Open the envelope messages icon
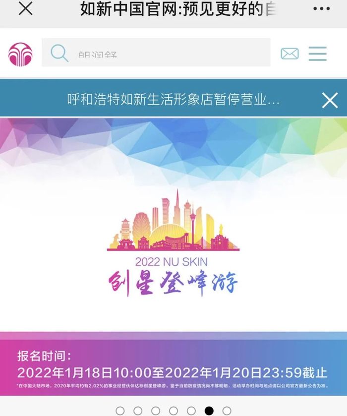Image resolution: width=347 pixels, height=416 pixels. tap(289, 54)
